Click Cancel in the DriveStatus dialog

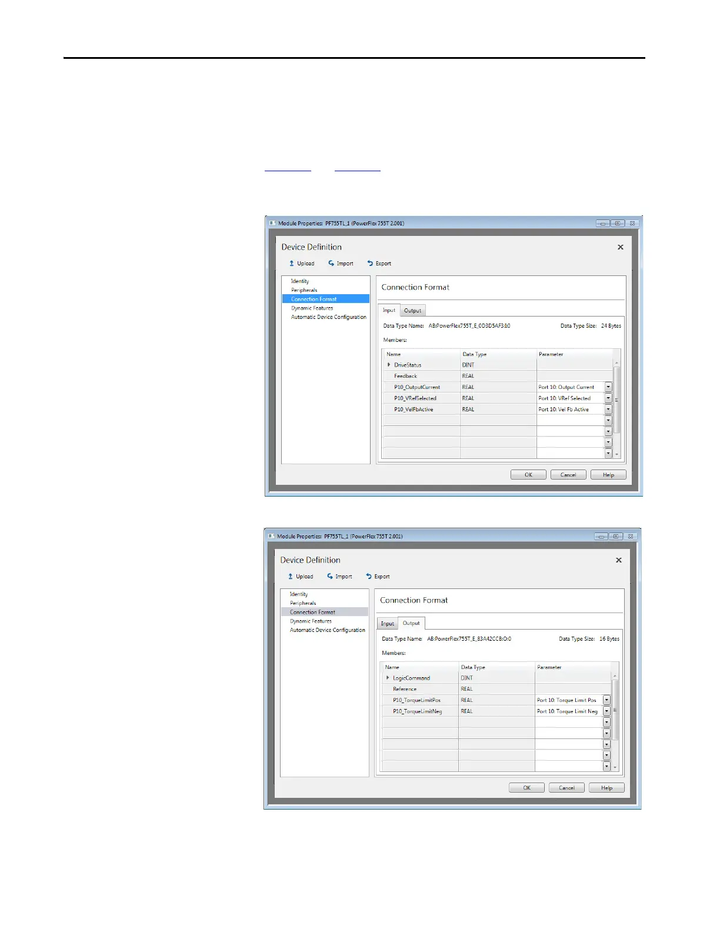point(568,475)
